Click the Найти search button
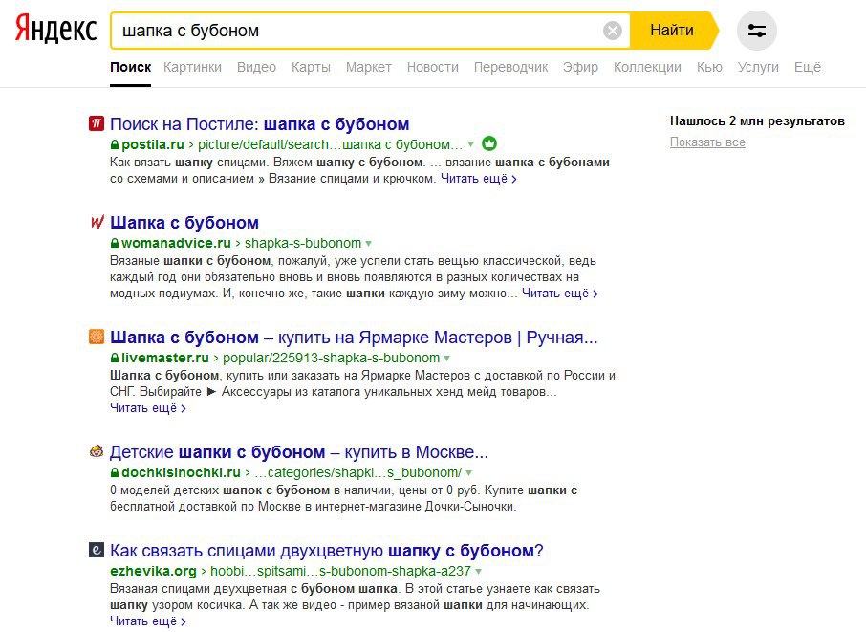The width and height of the screenshot is (866, 632). click(x=672, y=31)
